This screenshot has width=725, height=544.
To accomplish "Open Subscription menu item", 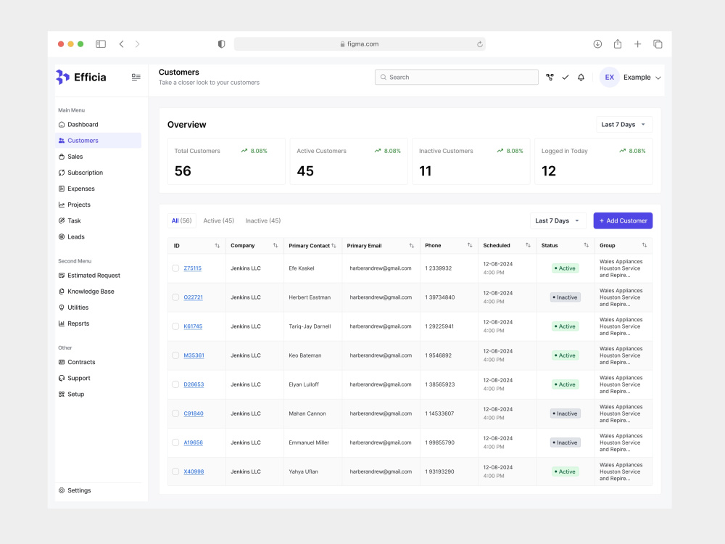I will [x=98, y=173].
